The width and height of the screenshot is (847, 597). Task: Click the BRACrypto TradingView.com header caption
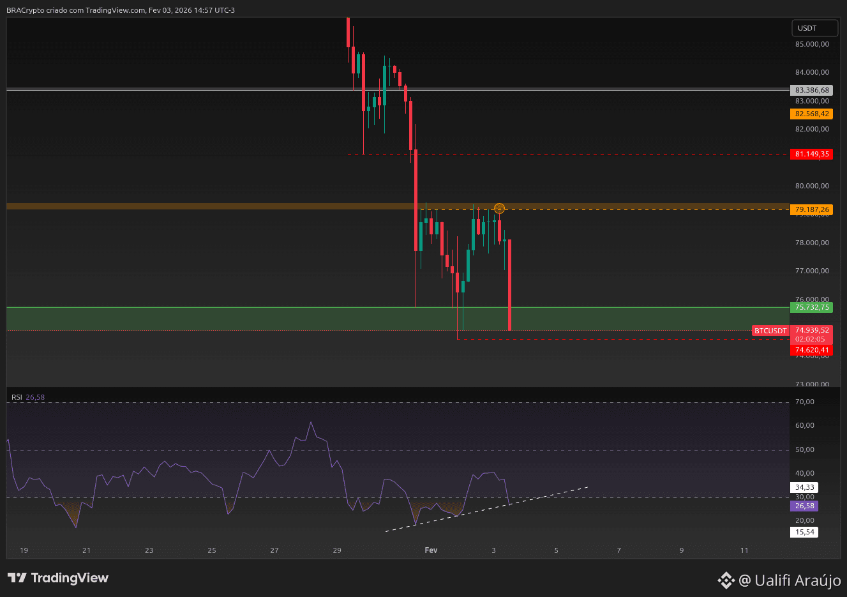(x=121, y=10)
